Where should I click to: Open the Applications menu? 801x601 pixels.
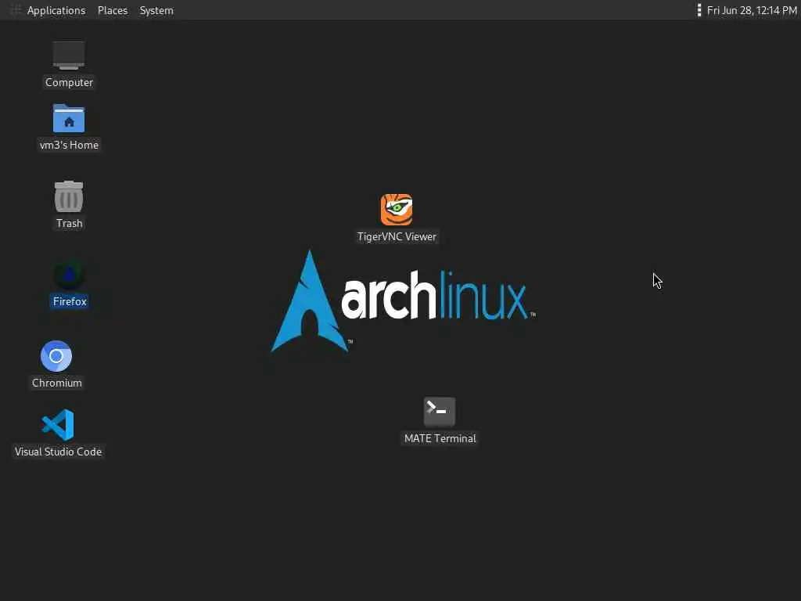point(56,10)
